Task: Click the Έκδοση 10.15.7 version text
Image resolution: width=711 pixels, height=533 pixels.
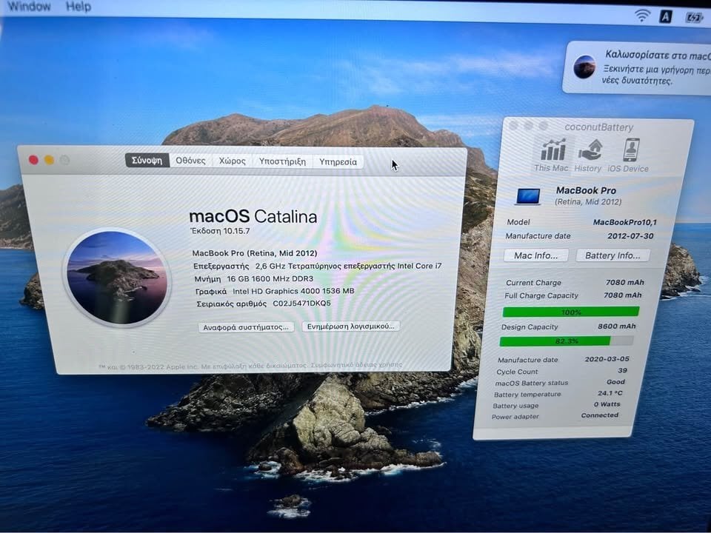Action: (220, 231)
